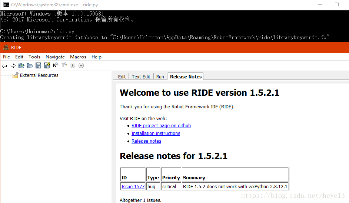This screenshot has width=349, height=203.
Task: Open Search Keywords (K) icon
Action: 56,65
